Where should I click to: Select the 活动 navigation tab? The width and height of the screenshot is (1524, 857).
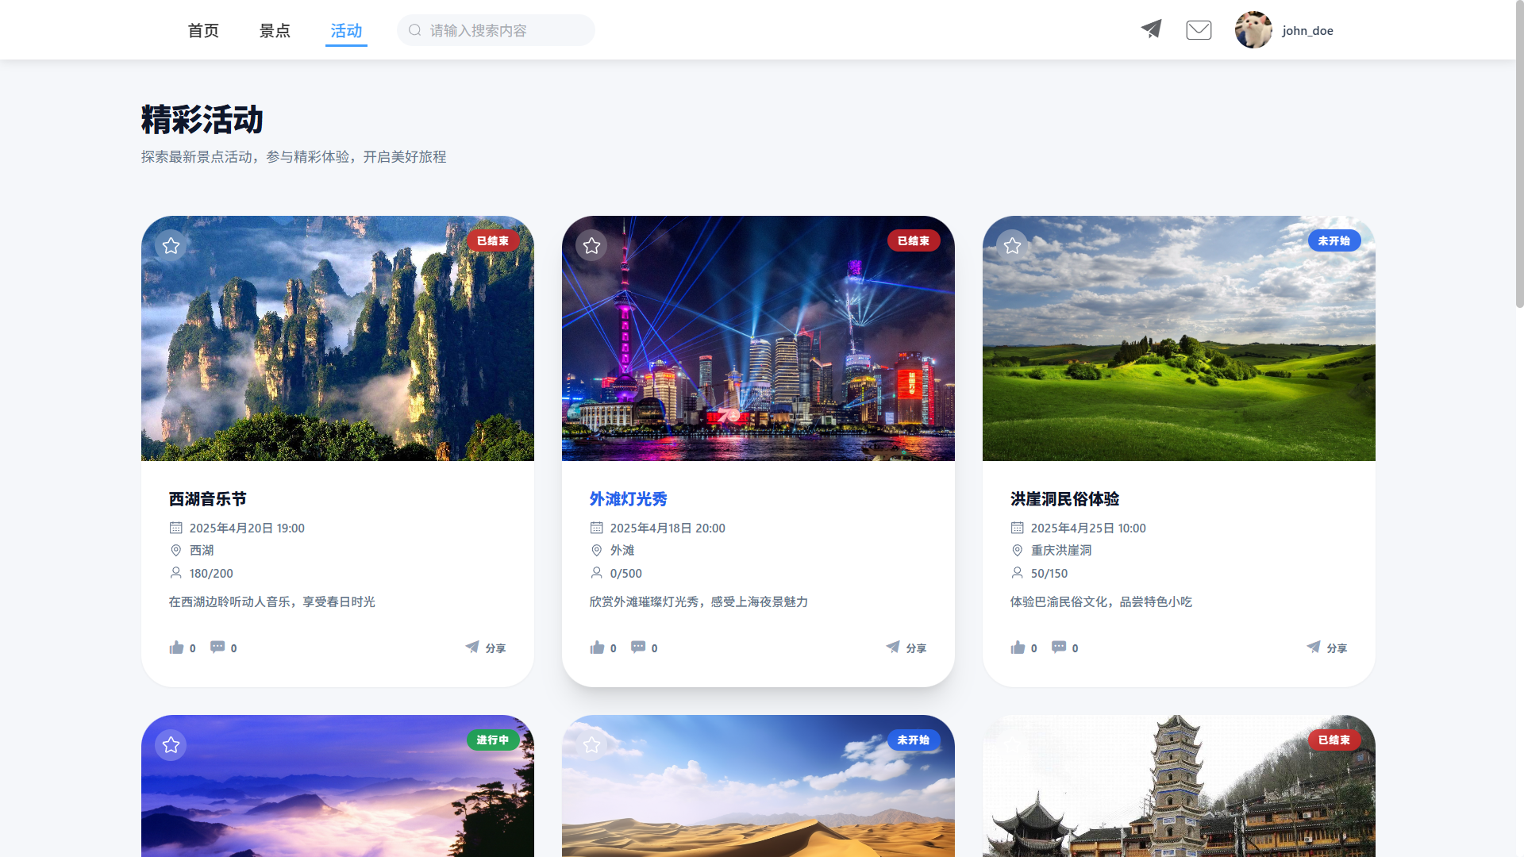click(346, 31)
